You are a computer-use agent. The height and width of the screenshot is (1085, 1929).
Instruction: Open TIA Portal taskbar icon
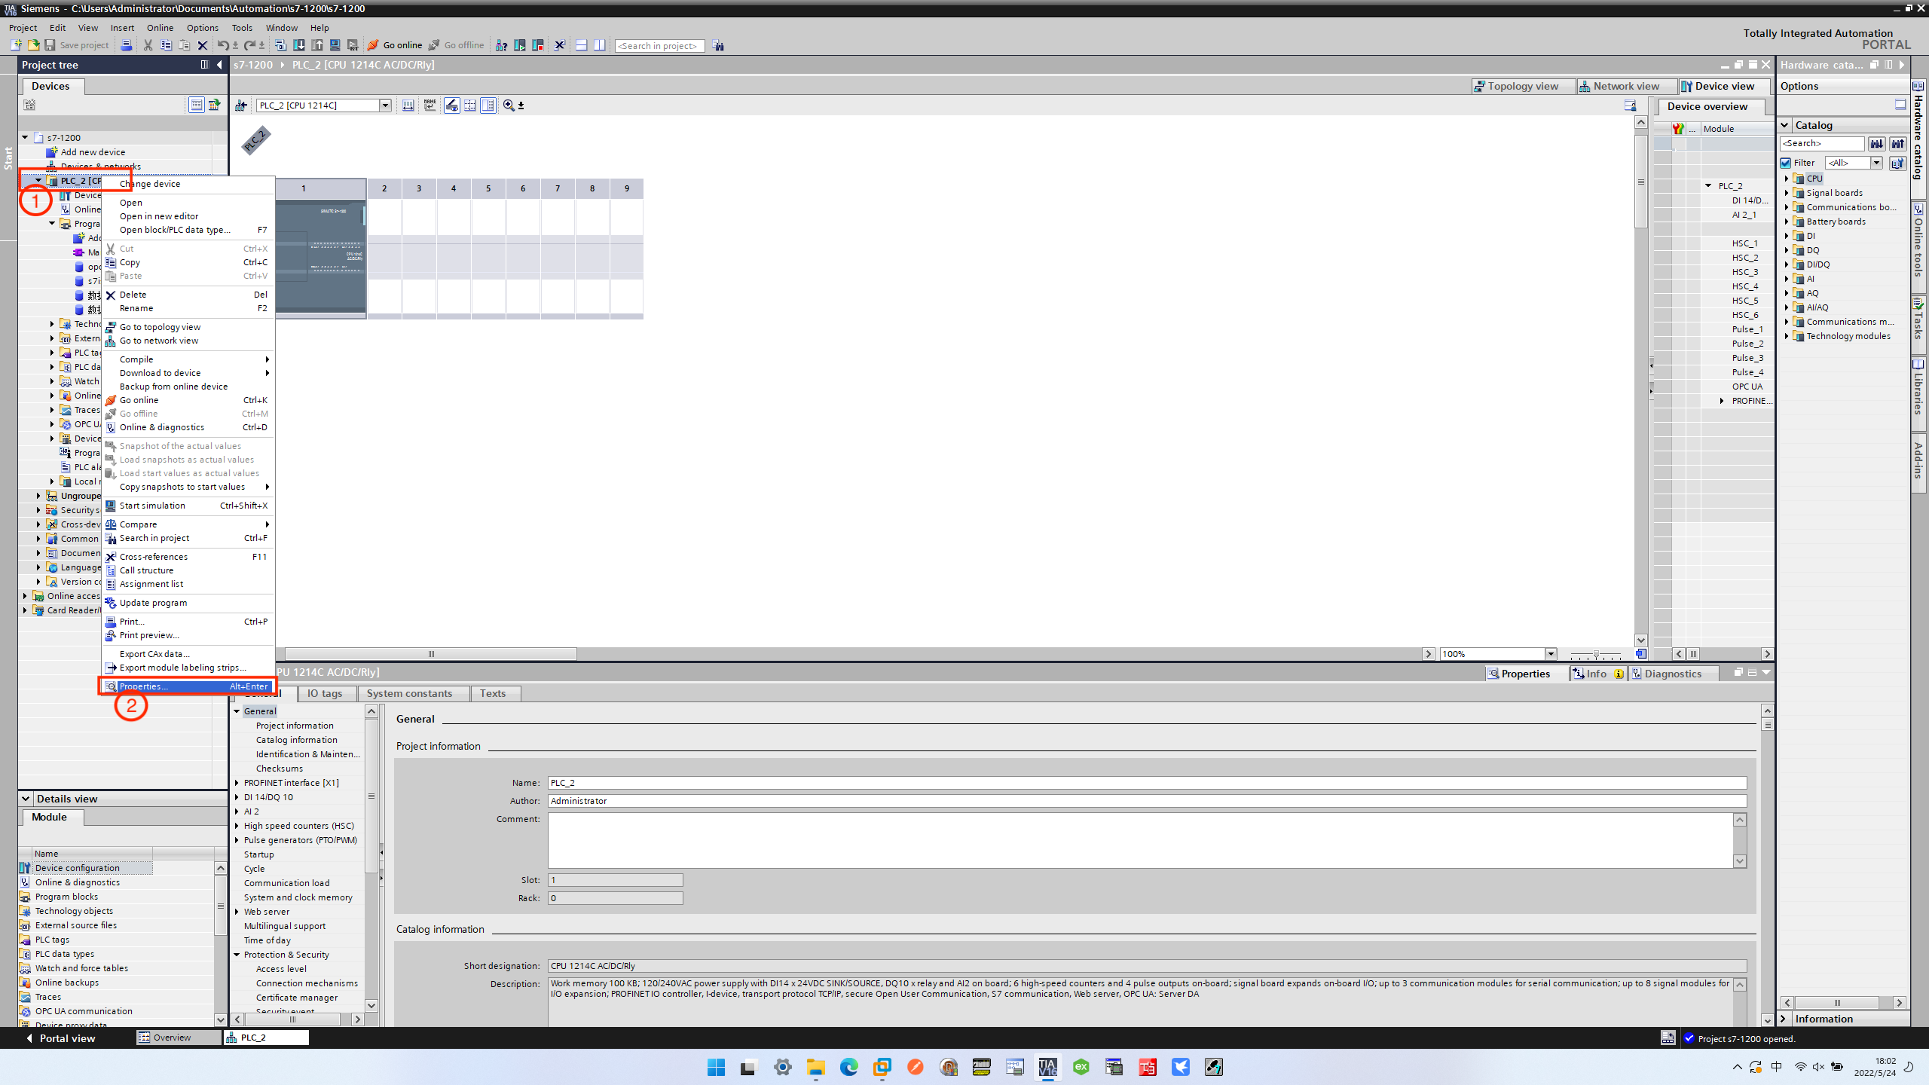pyautogui.click(x=1047, y=1067)
